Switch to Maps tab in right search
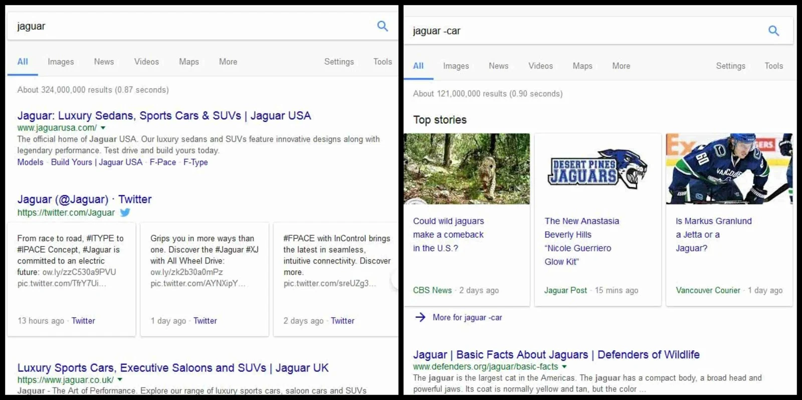 point(582,66)
